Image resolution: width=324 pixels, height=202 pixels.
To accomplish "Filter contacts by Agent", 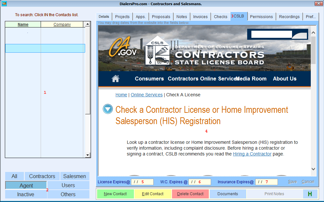I will pyautogui.click(x=26, y=185).
